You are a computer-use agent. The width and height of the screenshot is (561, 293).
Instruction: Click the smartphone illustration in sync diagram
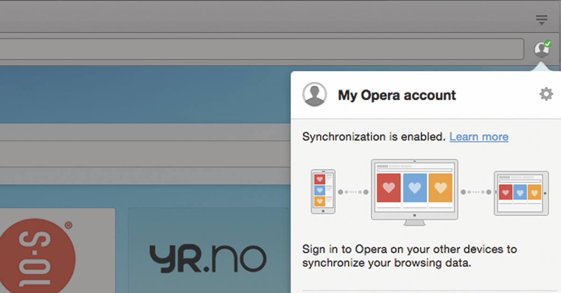[323, 192]
